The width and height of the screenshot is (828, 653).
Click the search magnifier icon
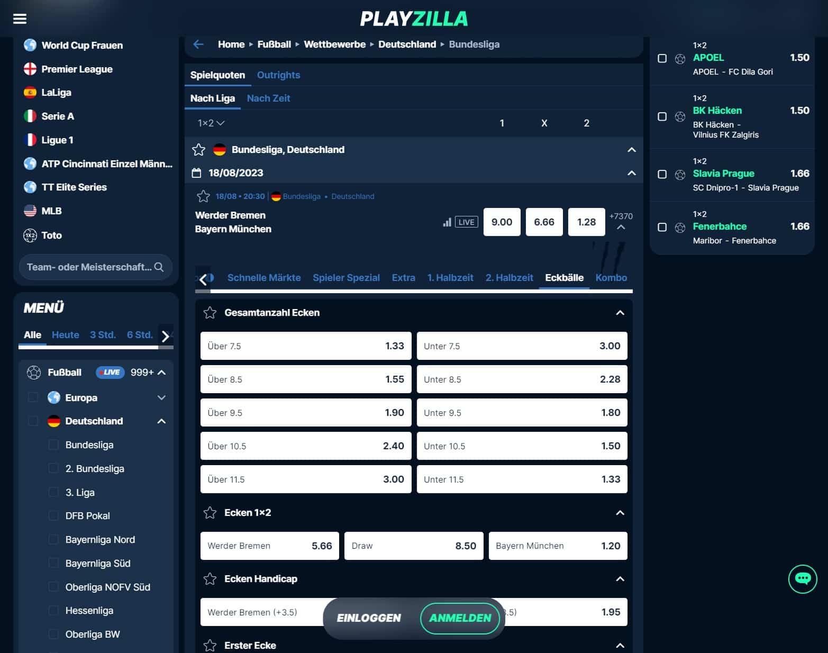coord(159,267)
